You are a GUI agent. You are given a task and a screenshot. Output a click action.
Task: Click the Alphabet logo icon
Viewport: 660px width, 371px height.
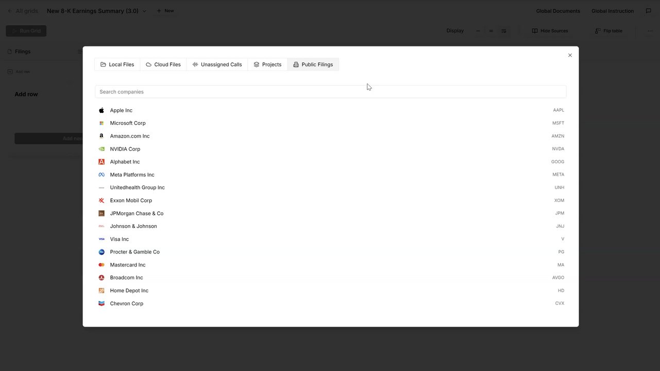tap(101, 162)
